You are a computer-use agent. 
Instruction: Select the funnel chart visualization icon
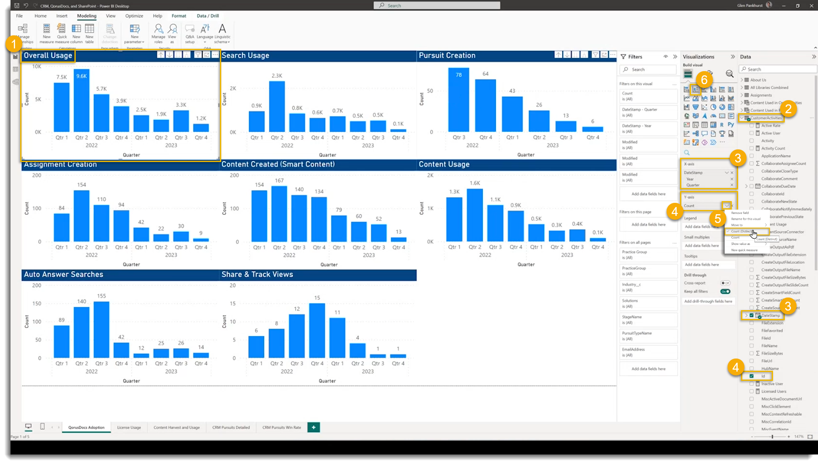pos(696,107)
